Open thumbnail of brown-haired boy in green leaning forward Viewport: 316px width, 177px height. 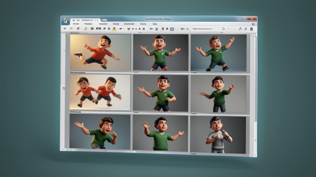(x=100, y=132)
